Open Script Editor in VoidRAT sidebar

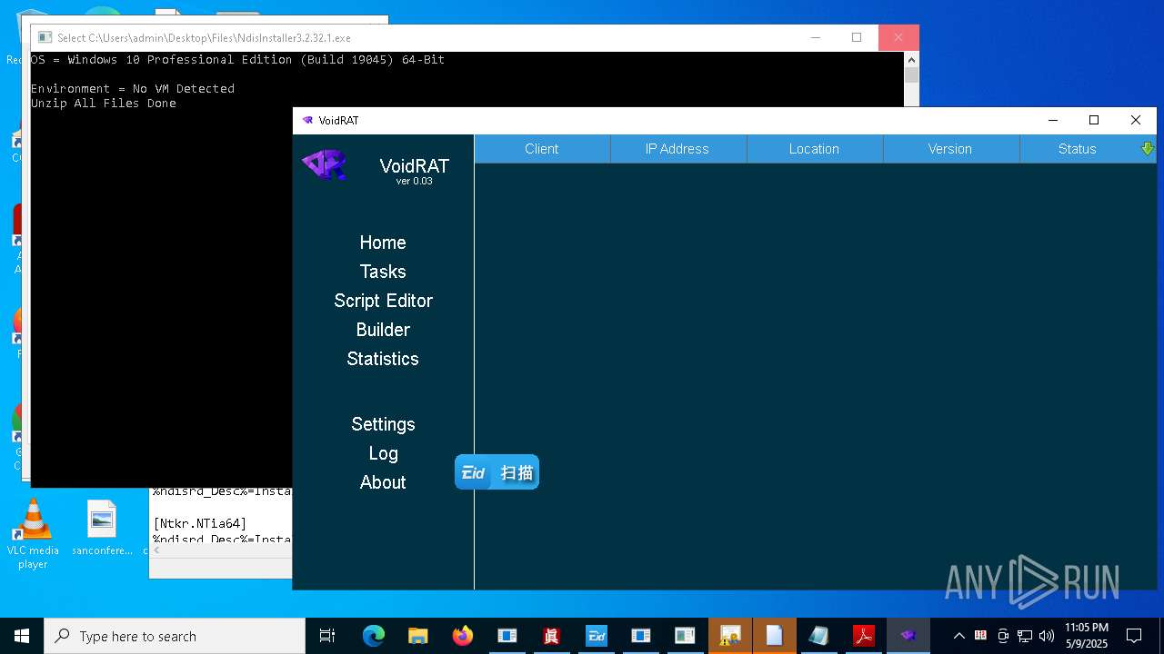pos(383,301)
